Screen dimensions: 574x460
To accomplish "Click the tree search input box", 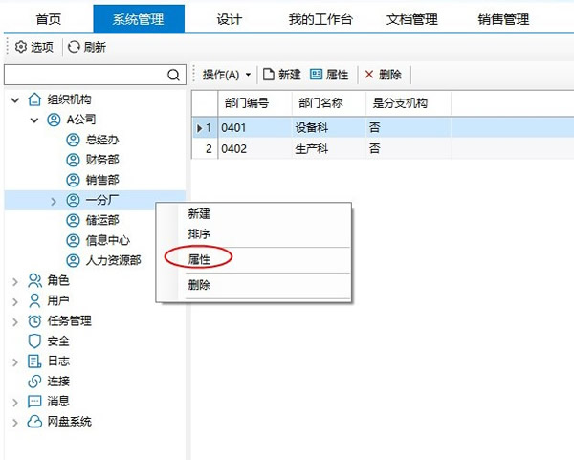I will [x=84, y=75].
